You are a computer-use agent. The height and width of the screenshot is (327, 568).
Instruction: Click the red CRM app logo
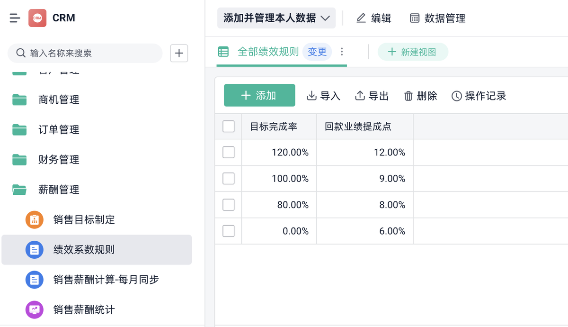coord(37,18)
